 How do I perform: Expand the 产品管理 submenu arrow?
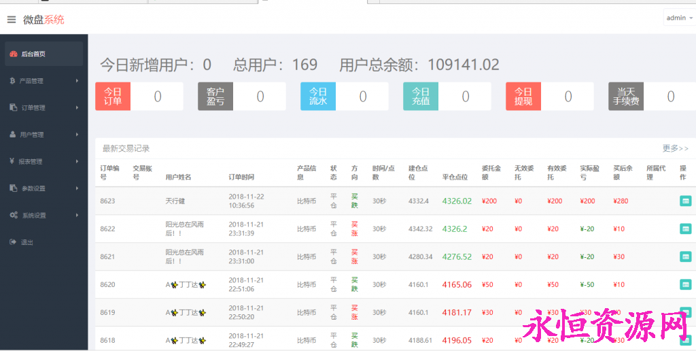77,81
